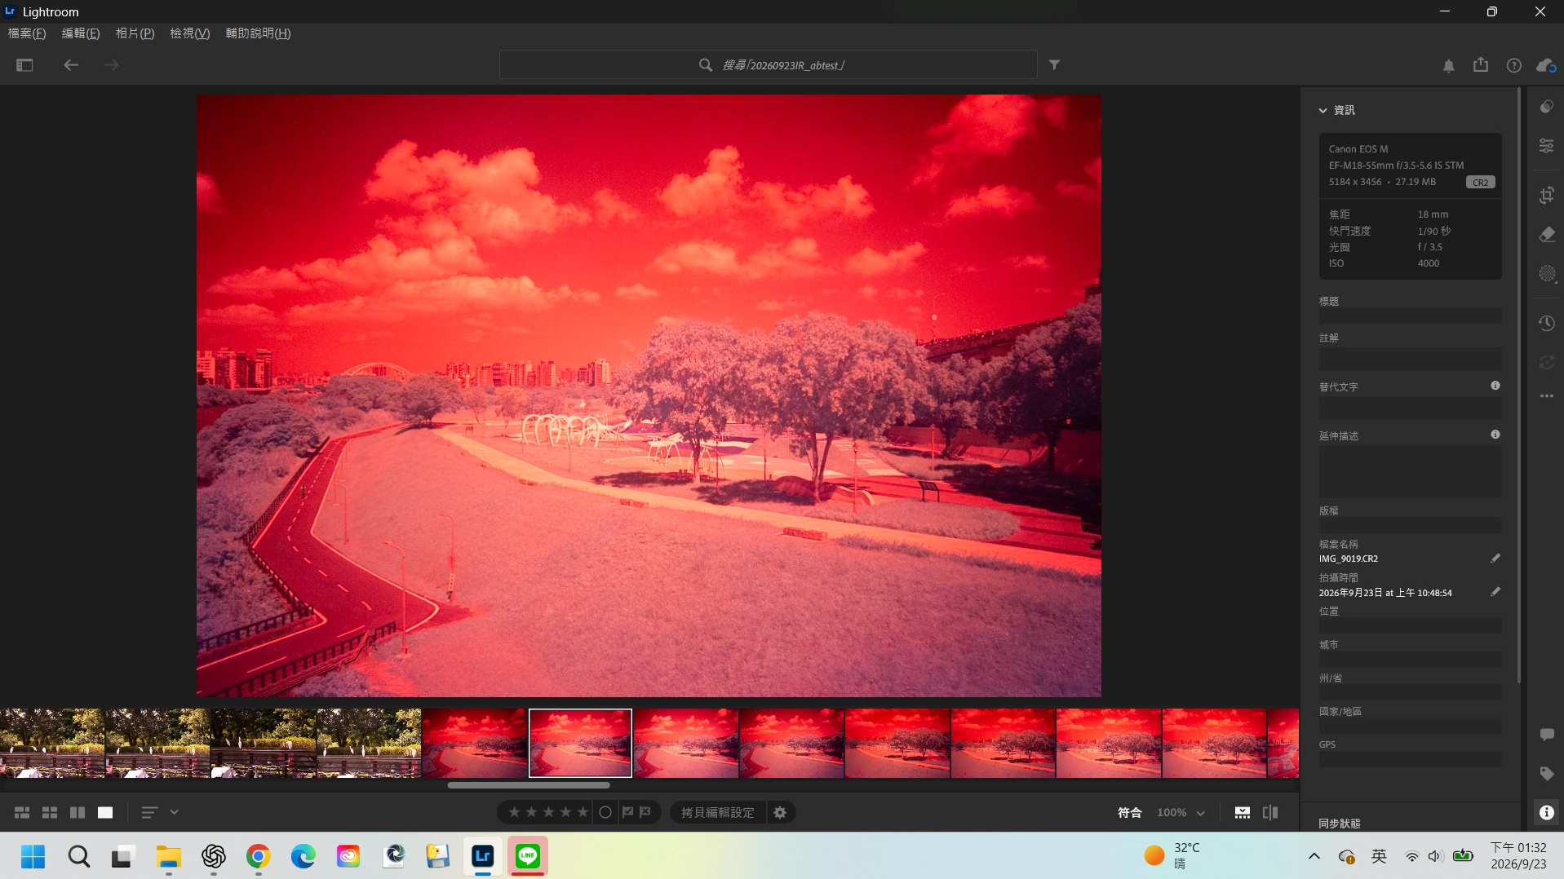Switch to single Detail view

[105, 813]
